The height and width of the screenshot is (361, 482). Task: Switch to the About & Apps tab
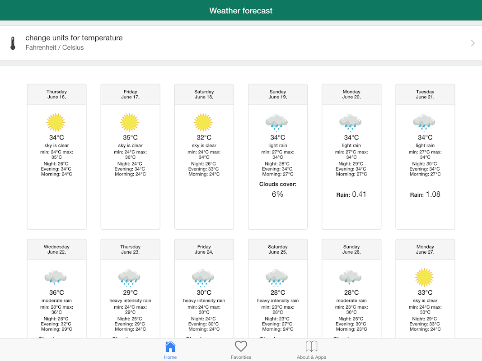tap(311, 350)
